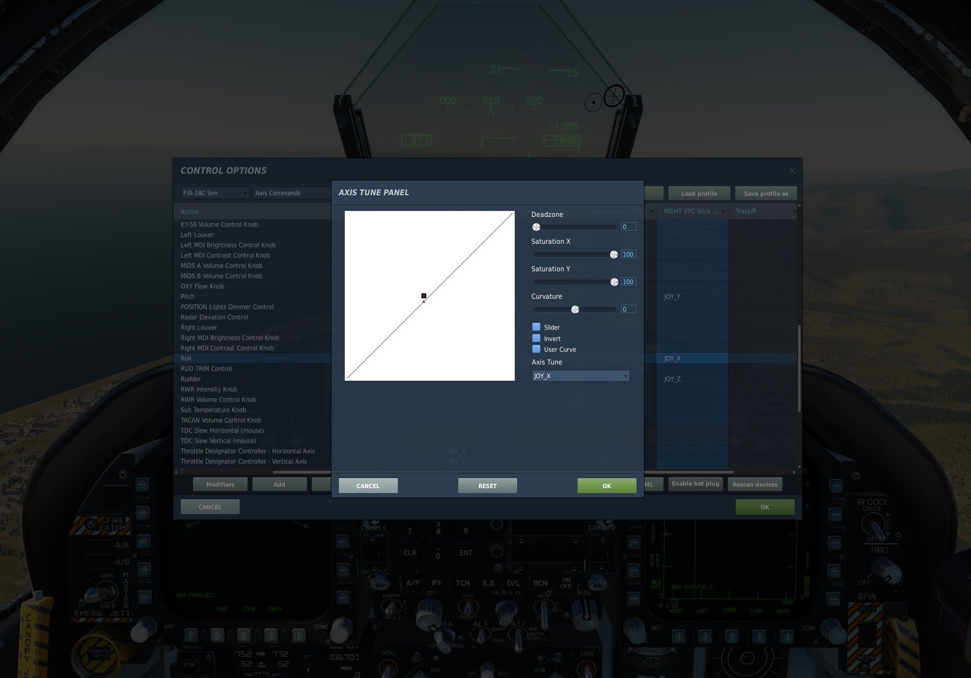
Task: Close the Control Options window
Action: (x=792, y=171)
